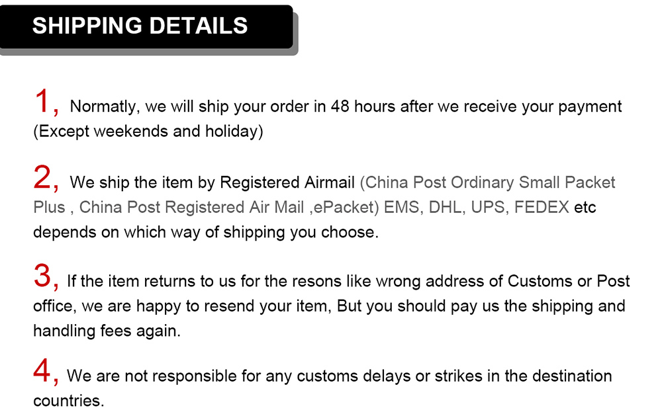Click "China Post Ordinary Small Packet" text

(490, 182)
